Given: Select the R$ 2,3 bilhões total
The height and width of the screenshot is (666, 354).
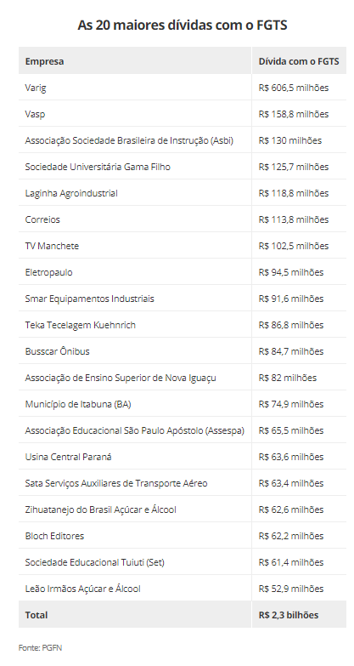Looking at the screenshot, I should pos(289,615).
